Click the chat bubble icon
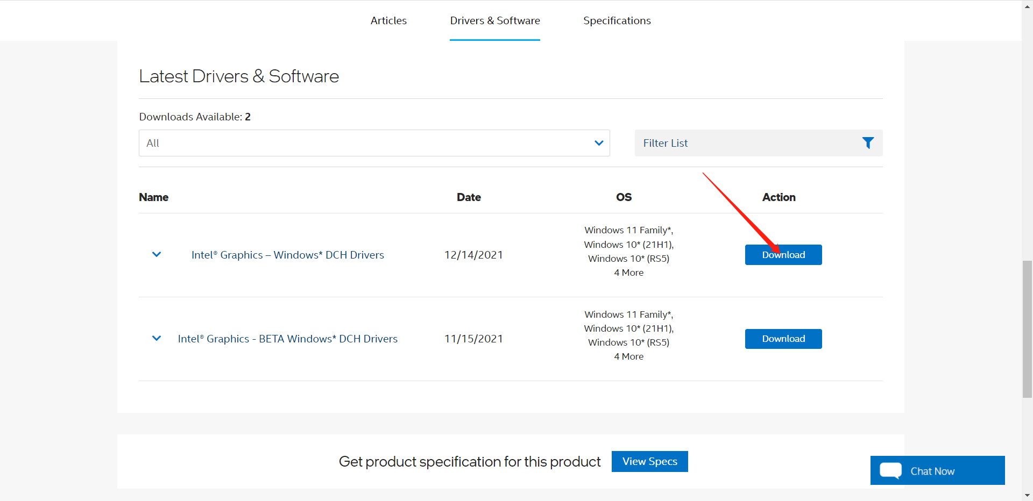 (891, 470)
